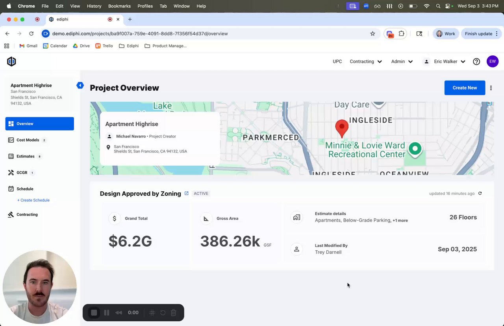Open a new browser tab
This screenshot has height=326, width=504.
pyautogui.click(x=130, y=19)
